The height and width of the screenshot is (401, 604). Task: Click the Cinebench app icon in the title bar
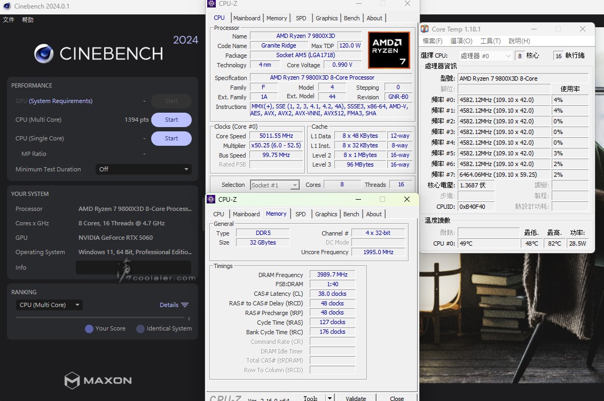(x=6, y=6)
